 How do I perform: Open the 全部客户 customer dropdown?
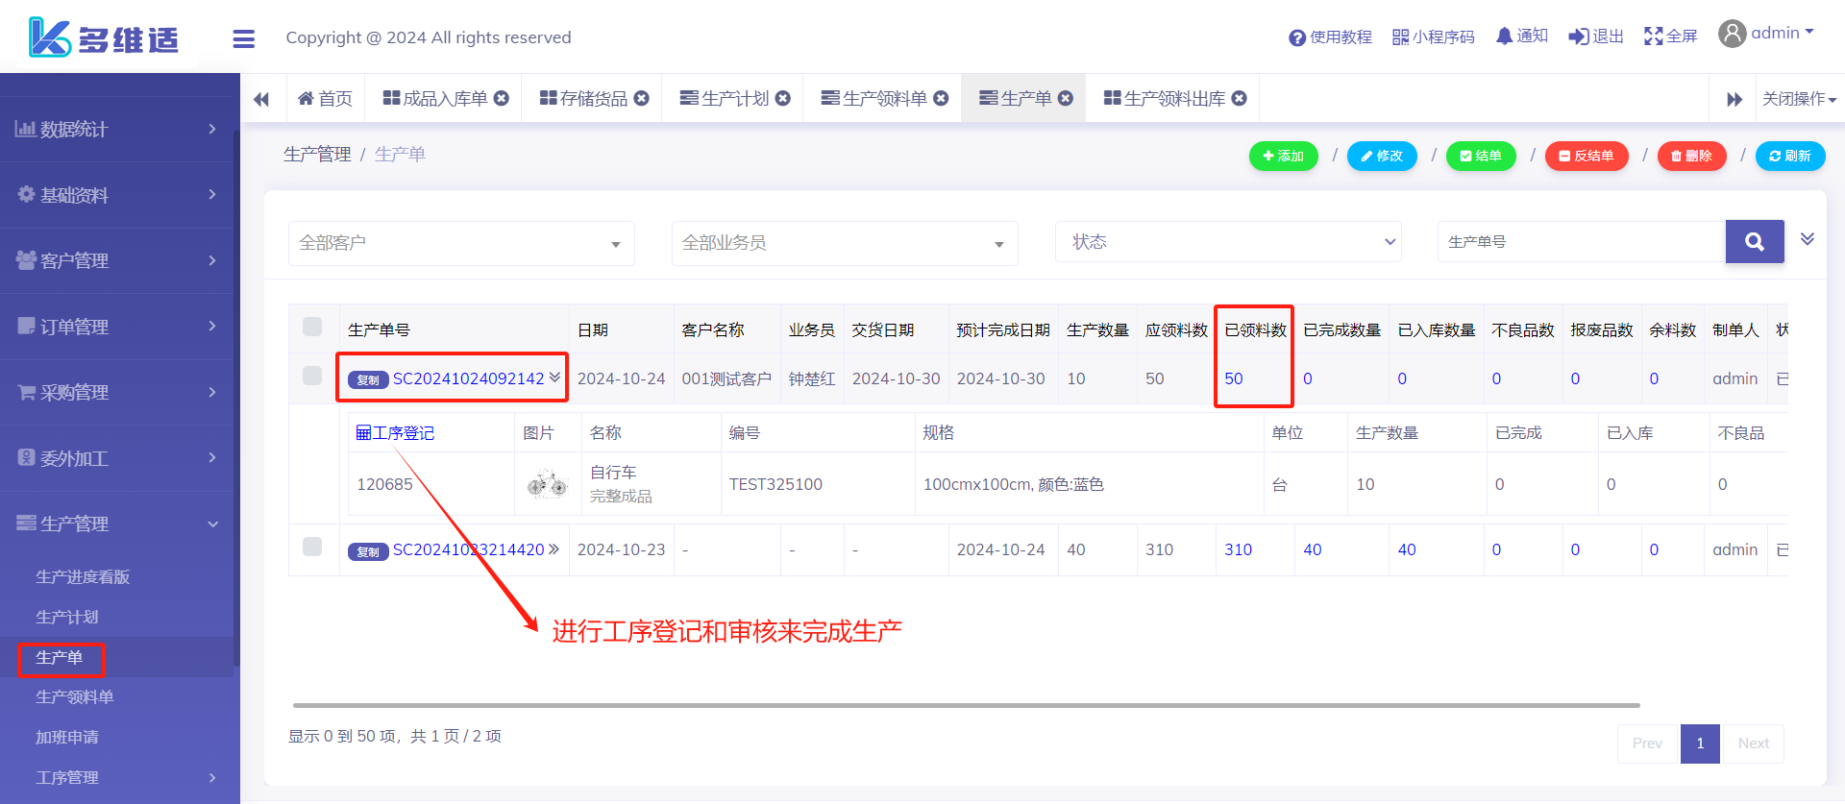click(x=461, y=243)
